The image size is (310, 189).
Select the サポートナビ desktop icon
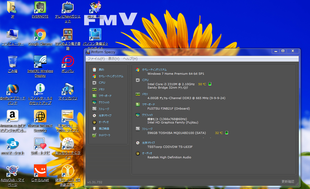click(40, 146)
